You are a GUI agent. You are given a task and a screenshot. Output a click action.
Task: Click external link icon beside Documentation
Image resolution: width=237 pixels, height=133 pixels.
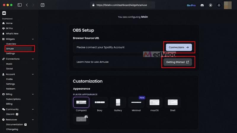[25, 124]
